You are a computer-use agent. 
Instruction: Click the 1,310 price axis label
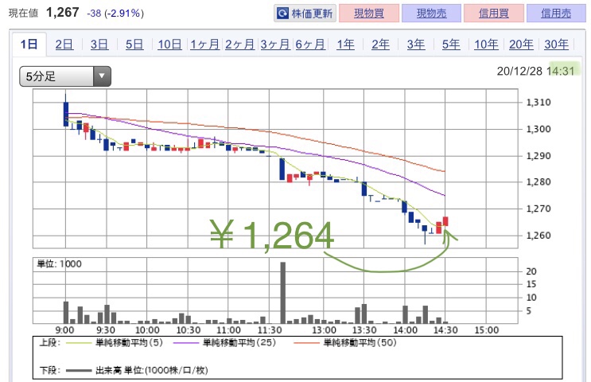(x=539, y=102)
